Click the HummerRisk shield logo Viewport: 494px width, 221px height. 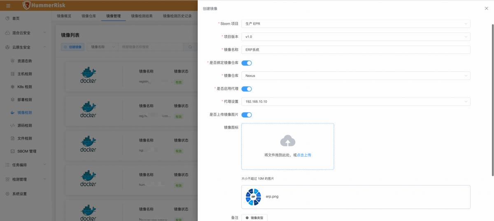point(27,5)
